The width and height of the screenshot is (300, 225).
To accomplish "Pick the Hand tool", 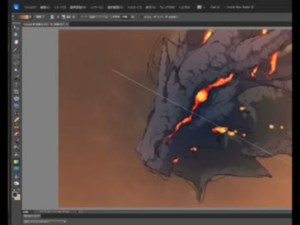I will (17, 42).
